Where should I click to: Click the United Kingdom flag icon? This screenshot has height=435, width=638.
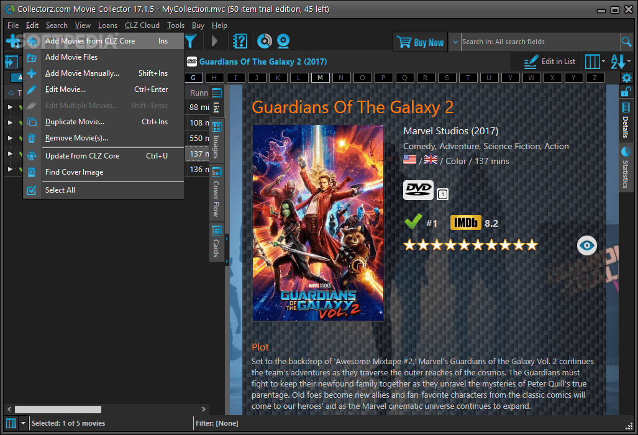tap(431, 160)
